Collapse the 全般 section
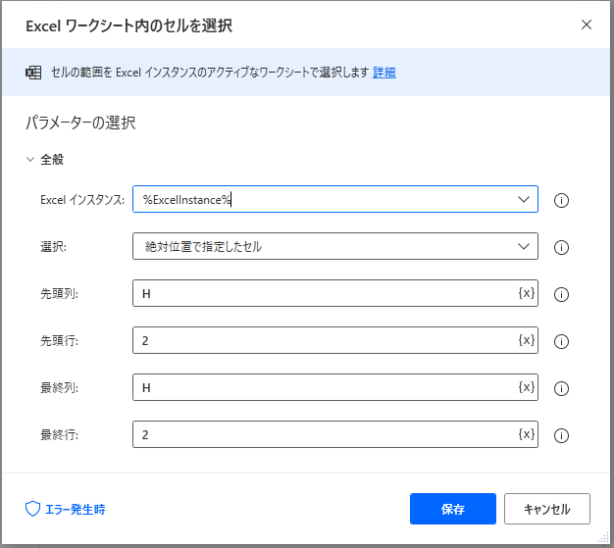Screen dimensions: 614x548 pyautogui.click(x=30, y=159)
